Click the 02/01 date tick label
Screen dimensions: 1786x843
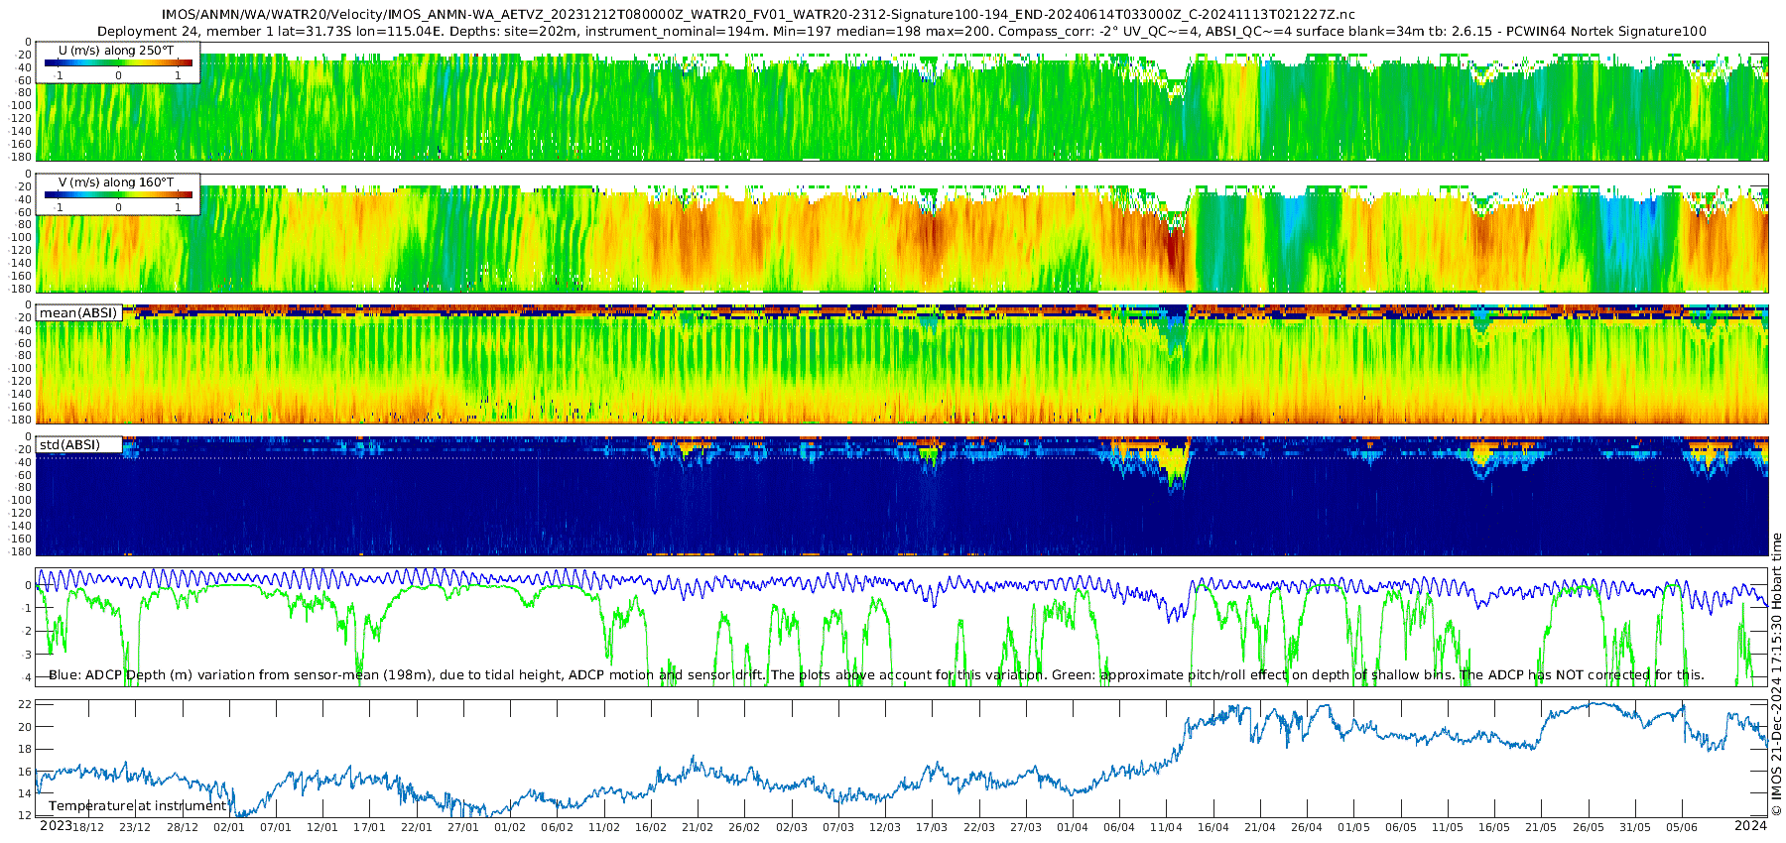tap(228, 827)
